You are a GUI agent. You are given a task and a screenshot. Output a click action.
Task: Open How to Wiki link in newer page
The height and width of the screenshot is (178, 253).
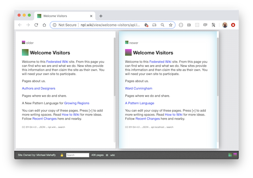pos(174,114)
